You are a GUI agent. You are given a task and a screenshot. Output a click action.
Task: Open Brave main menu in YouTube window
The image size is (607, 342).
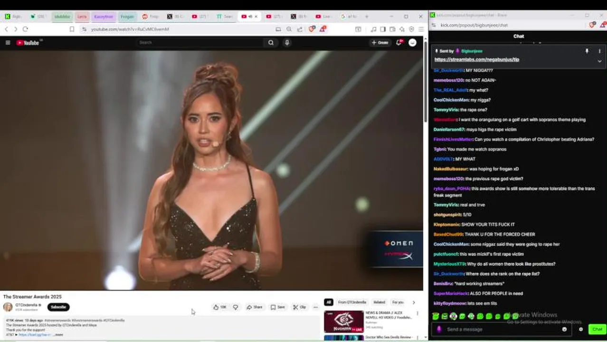point(421,29)
